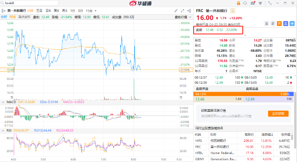This screenshot has width=297, height=162.
Task: Click the 盘前卖盘 label
Action: [x=252, y=89]
